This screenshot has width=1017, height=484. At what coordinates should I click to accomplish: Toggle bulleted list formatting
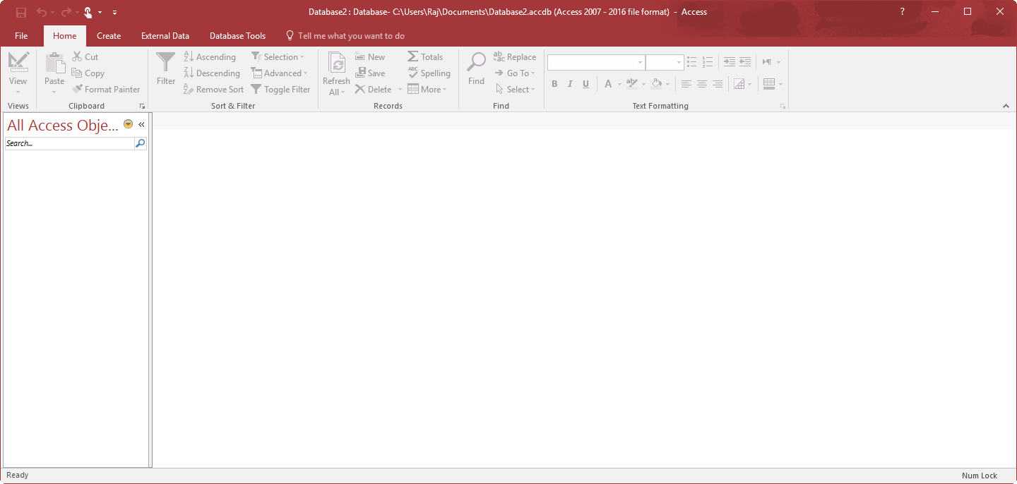(692, 62)
